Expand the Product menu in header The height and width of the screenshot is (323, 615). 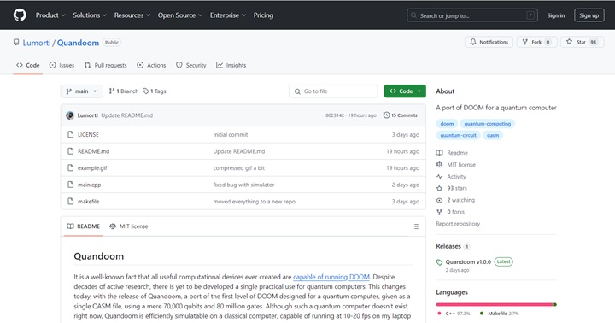50,15
